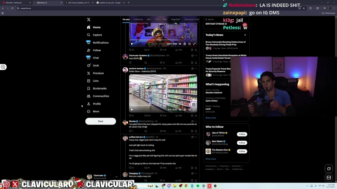Open Grok explain on the ancient memes post
The image size is (337, 189).
pyautogui.click(x=192, y=69)
